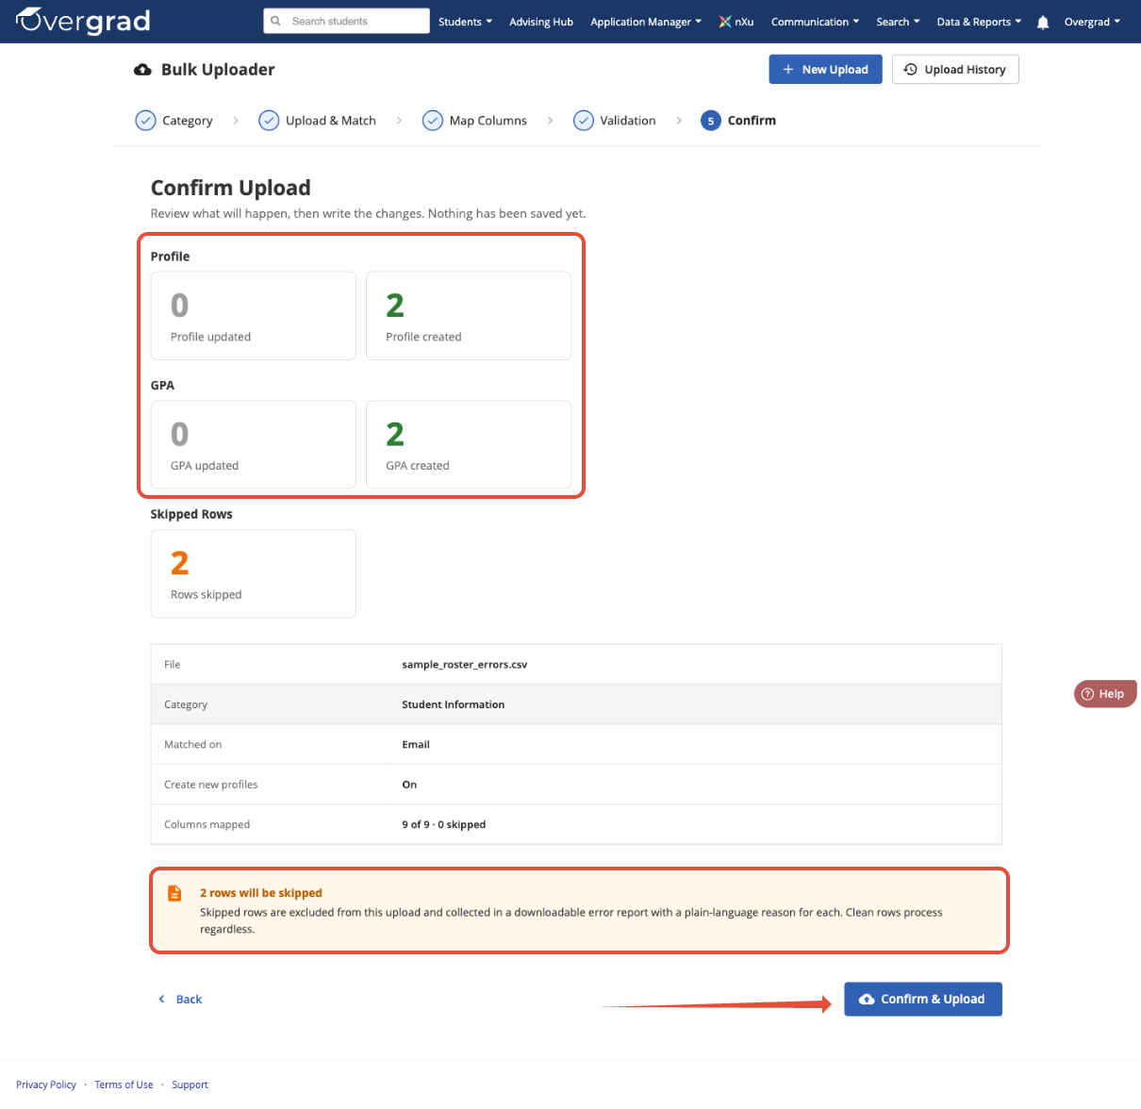Image resolution: width=1141 pixels, height=1109 pixels.
Task: Expand the Data & Reports dropdown
Action: [x=979, y=22]
